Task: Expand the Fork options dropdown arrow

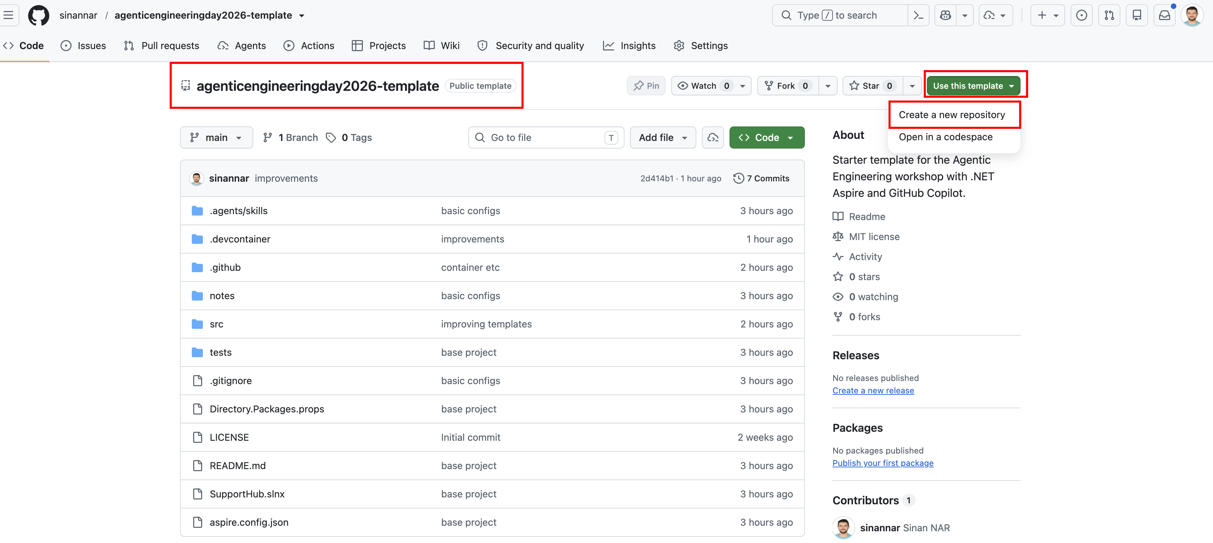Action: 828,86
